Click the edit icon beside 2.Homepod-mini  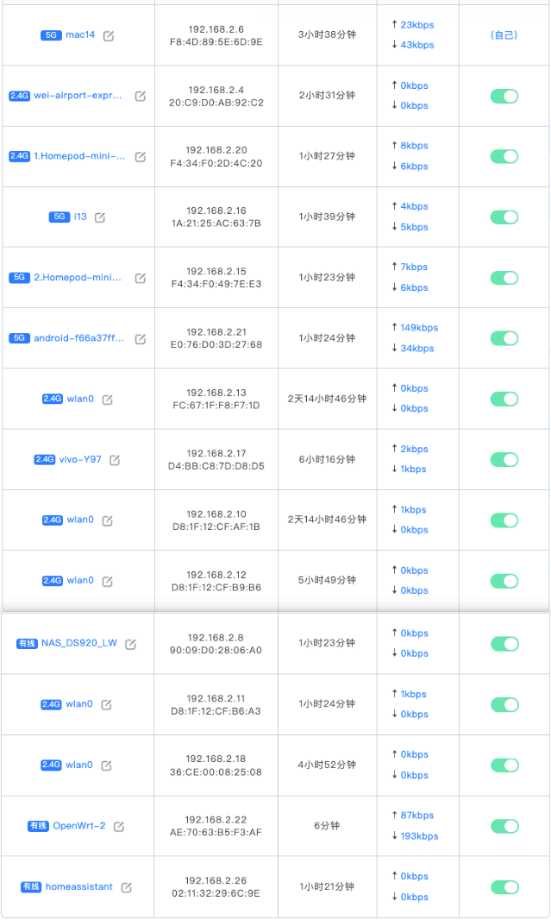[x=141, y=279]
